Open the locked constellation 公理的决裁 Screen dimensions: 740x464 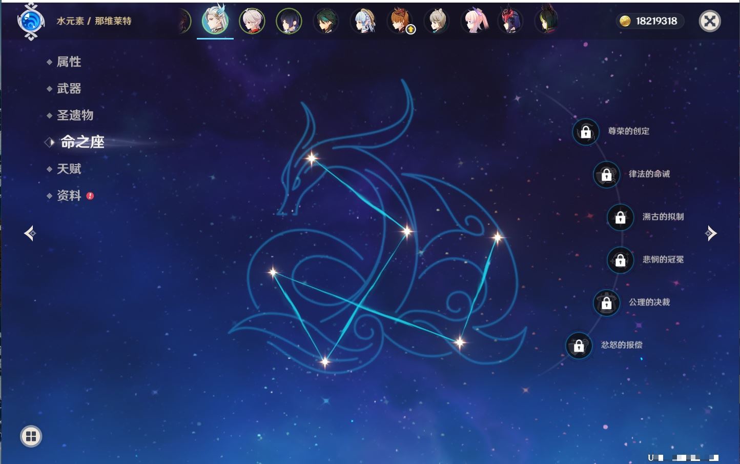tap(606, 302)
